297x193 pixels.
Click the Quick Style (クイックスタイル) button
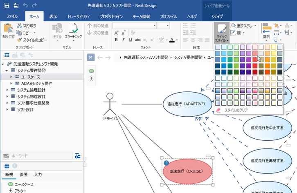(221, 32)
